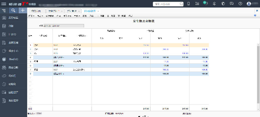Open the mobile phone icon in top bar
Image resolution: width=260 pixels, height=117 pixels.
point(188,3)
